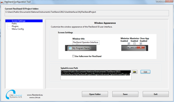Click the Open Folder button
Viewport: 174px width, 102px height.
pos(95,94)
